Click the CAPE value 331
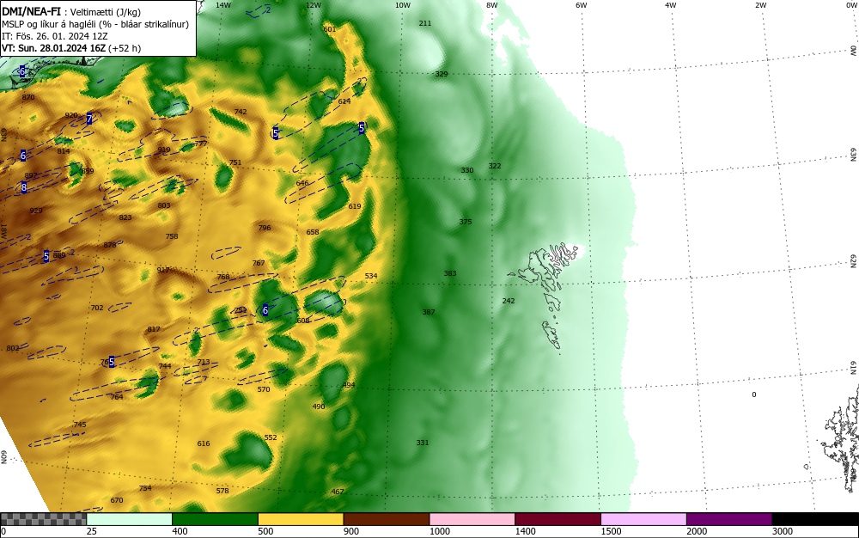 (x=423, y=443)
